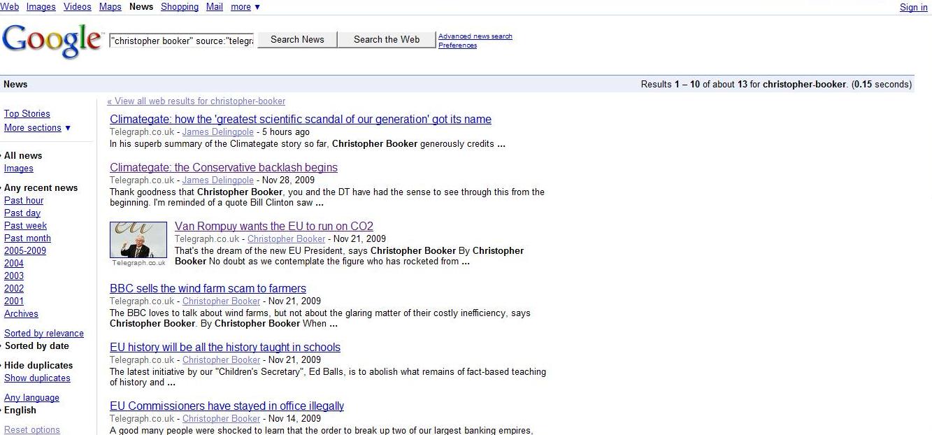Open the Preferences link
932x435 pixels.
(457, 45)
